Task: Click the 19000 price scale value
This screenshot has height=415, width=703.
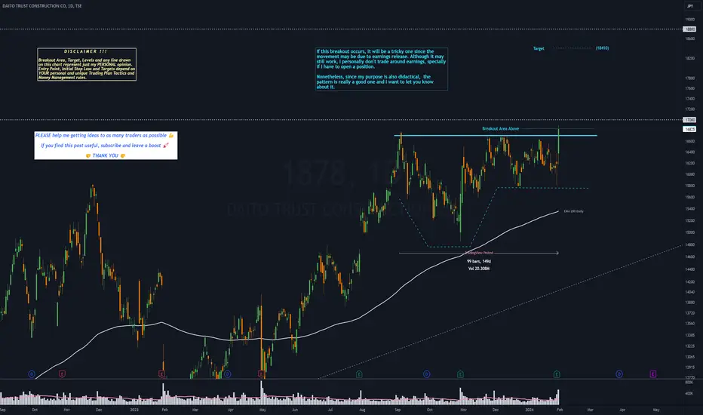Action: click(x=689, y=20)
